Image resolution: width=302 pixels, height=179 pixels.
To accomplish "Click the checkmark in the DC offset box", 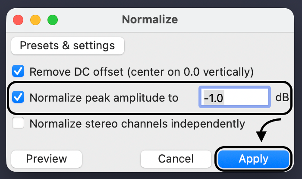I will tap(18, 71).
